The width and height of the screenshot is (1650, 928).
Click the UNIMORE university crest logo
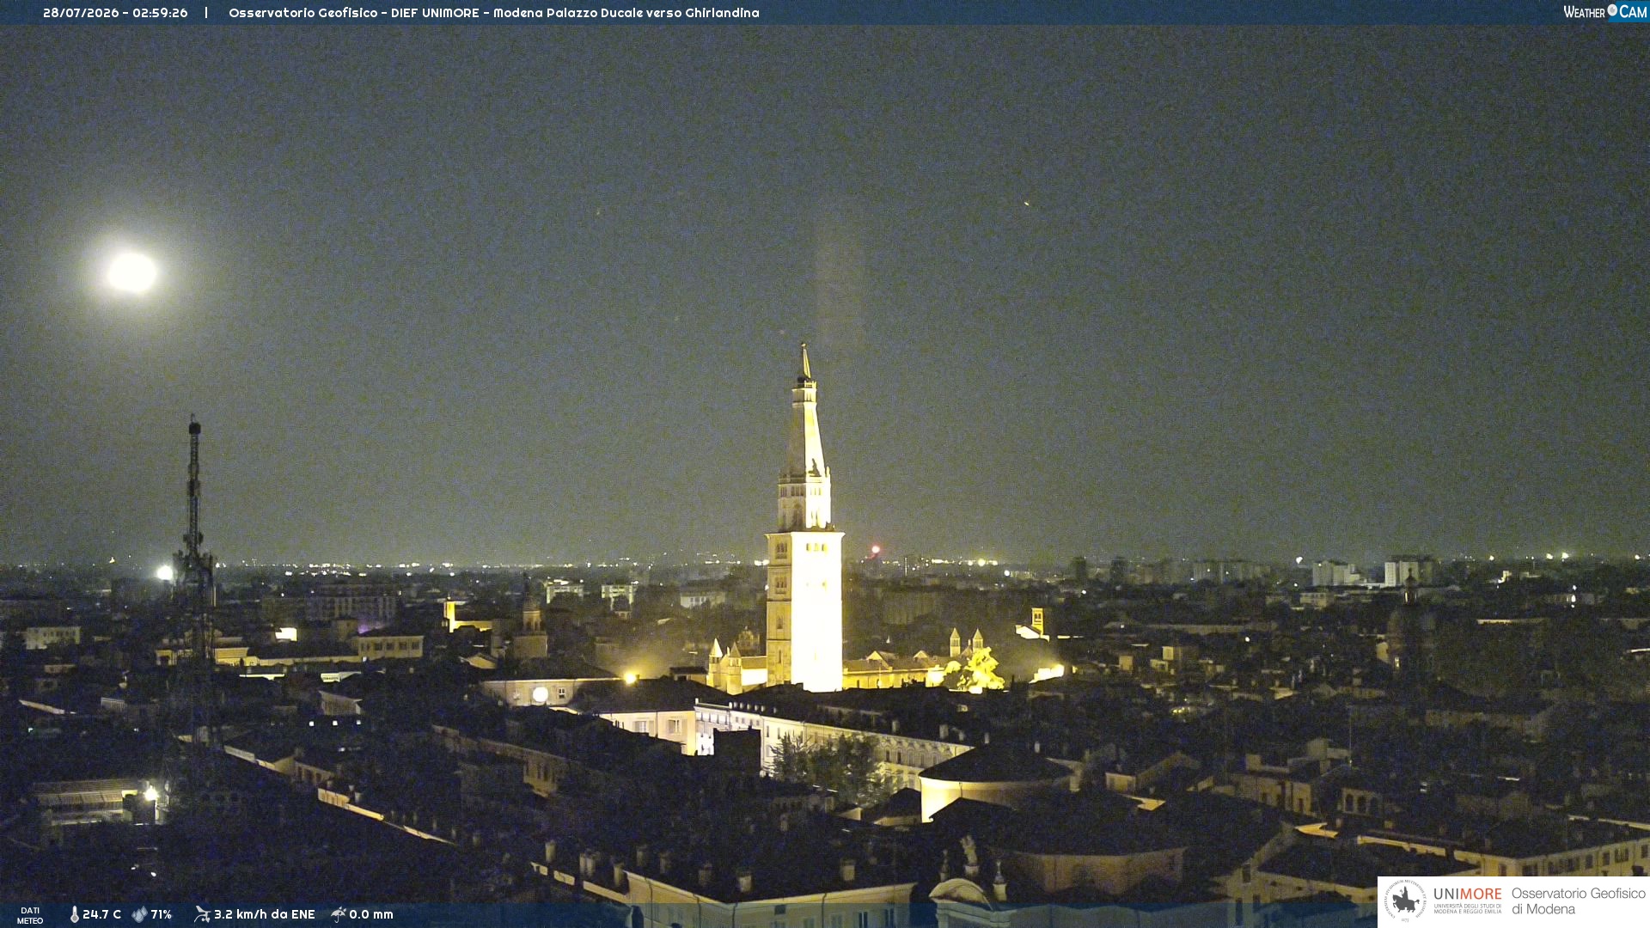tap(1405, 901)
